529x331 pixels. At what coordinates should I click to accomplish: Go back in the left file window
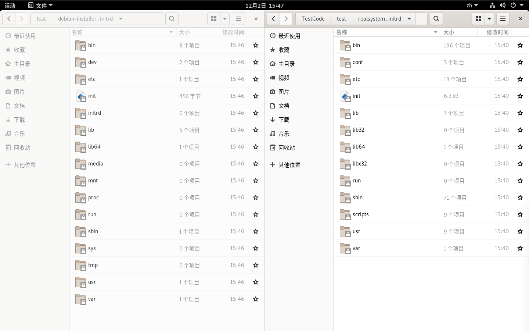9,19
